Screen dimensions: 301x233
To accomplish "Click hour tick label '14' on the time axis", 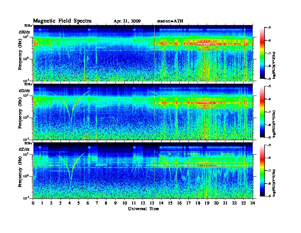I will pyautogui.click(x=161, y=203).
